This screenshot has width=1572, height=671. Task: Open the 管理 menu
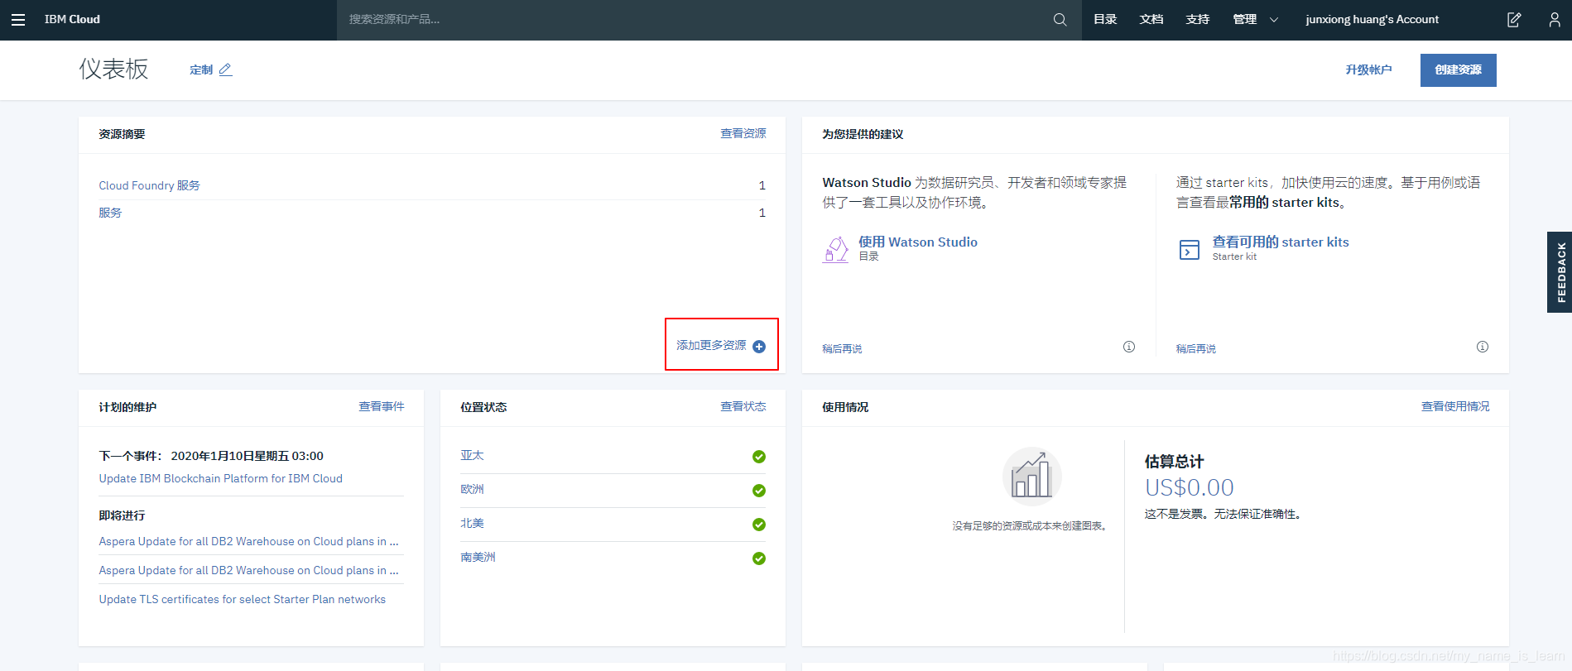[x=1244, y=19]
